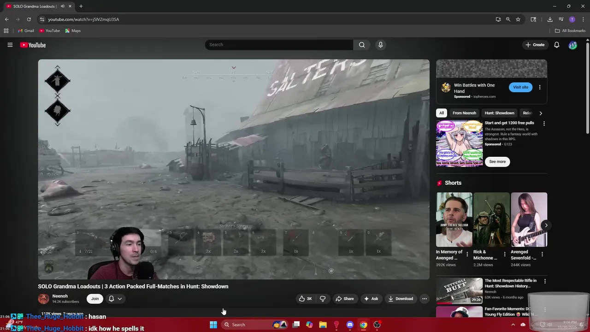Select the From Neenoh filter chip

[x=464, y=113]
